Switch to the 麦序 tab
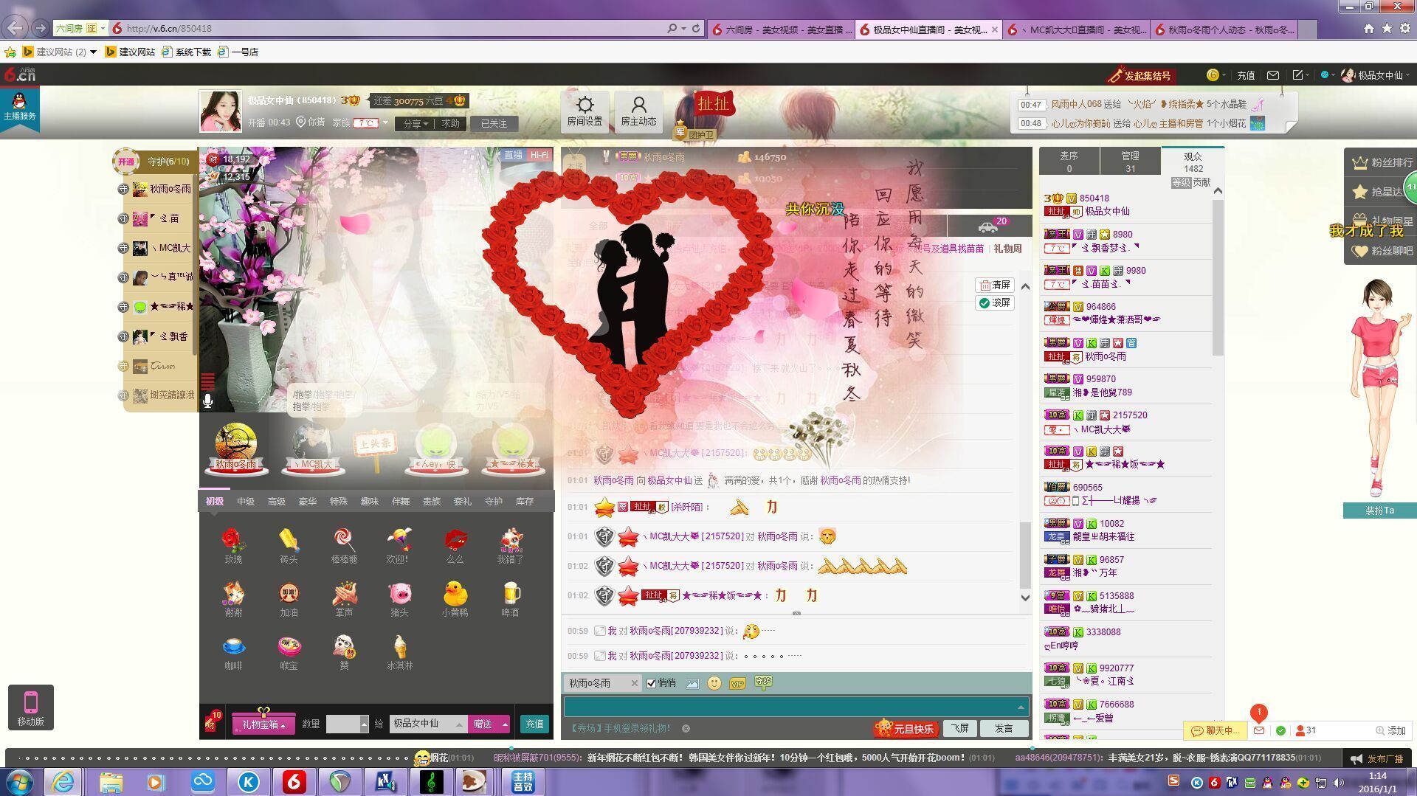Image resolution: width=1417 pixels, height=796 pixels. click(1069, 162)
